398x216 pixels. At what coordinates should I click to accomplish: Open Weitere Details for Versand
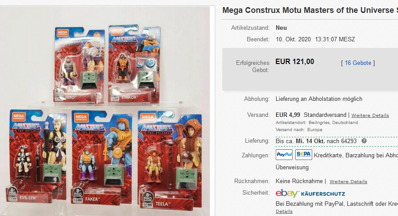point(370,115)
